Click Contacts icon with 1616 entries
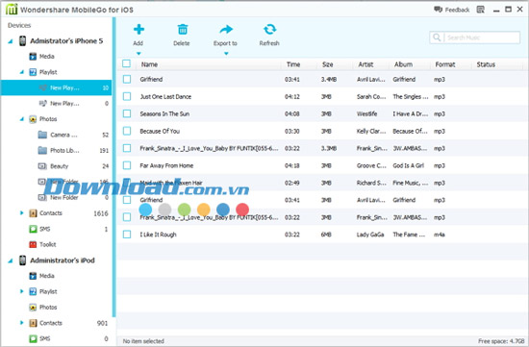The width and height of the screenshot is (529, 347). (x=33, y=213)
